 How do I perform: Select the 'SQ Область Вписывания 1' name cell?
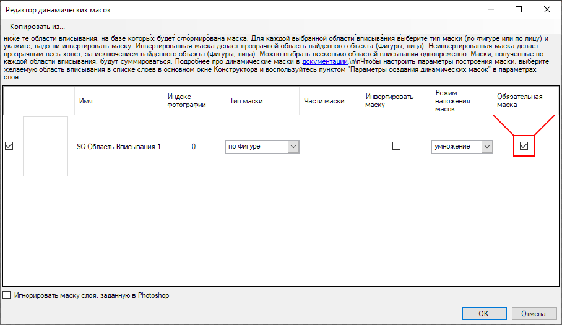119,147
